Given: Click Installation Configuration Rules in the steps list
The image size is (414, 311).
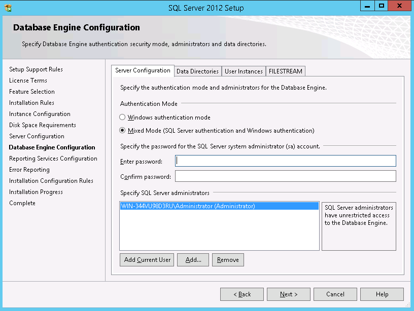Looking at the screenshot, I should pos(51,181).
